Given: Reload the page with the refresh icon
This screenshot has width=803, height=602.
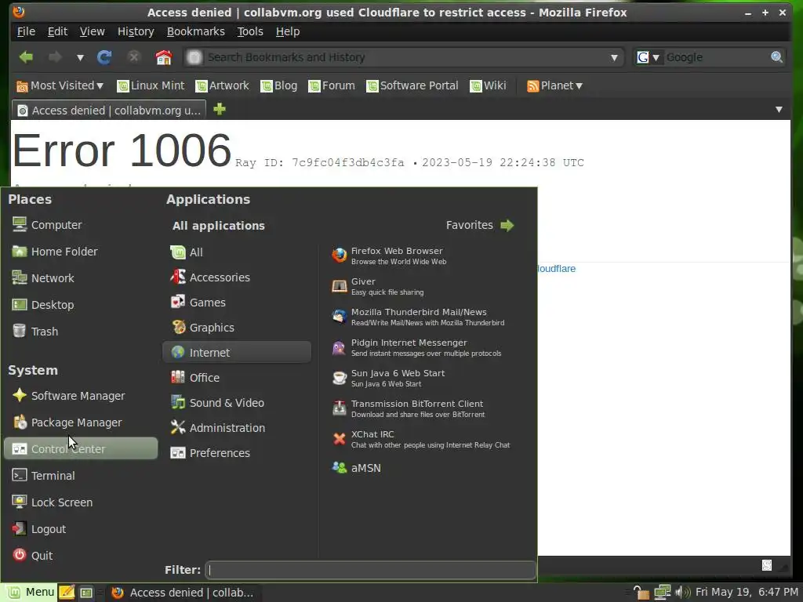Looking at the screenshot, I should point(104,57).
